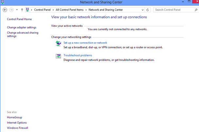This screenshot has width=199, height=132.
Task: Open the recent locations dropdown arrow
Action: point(17,10)
